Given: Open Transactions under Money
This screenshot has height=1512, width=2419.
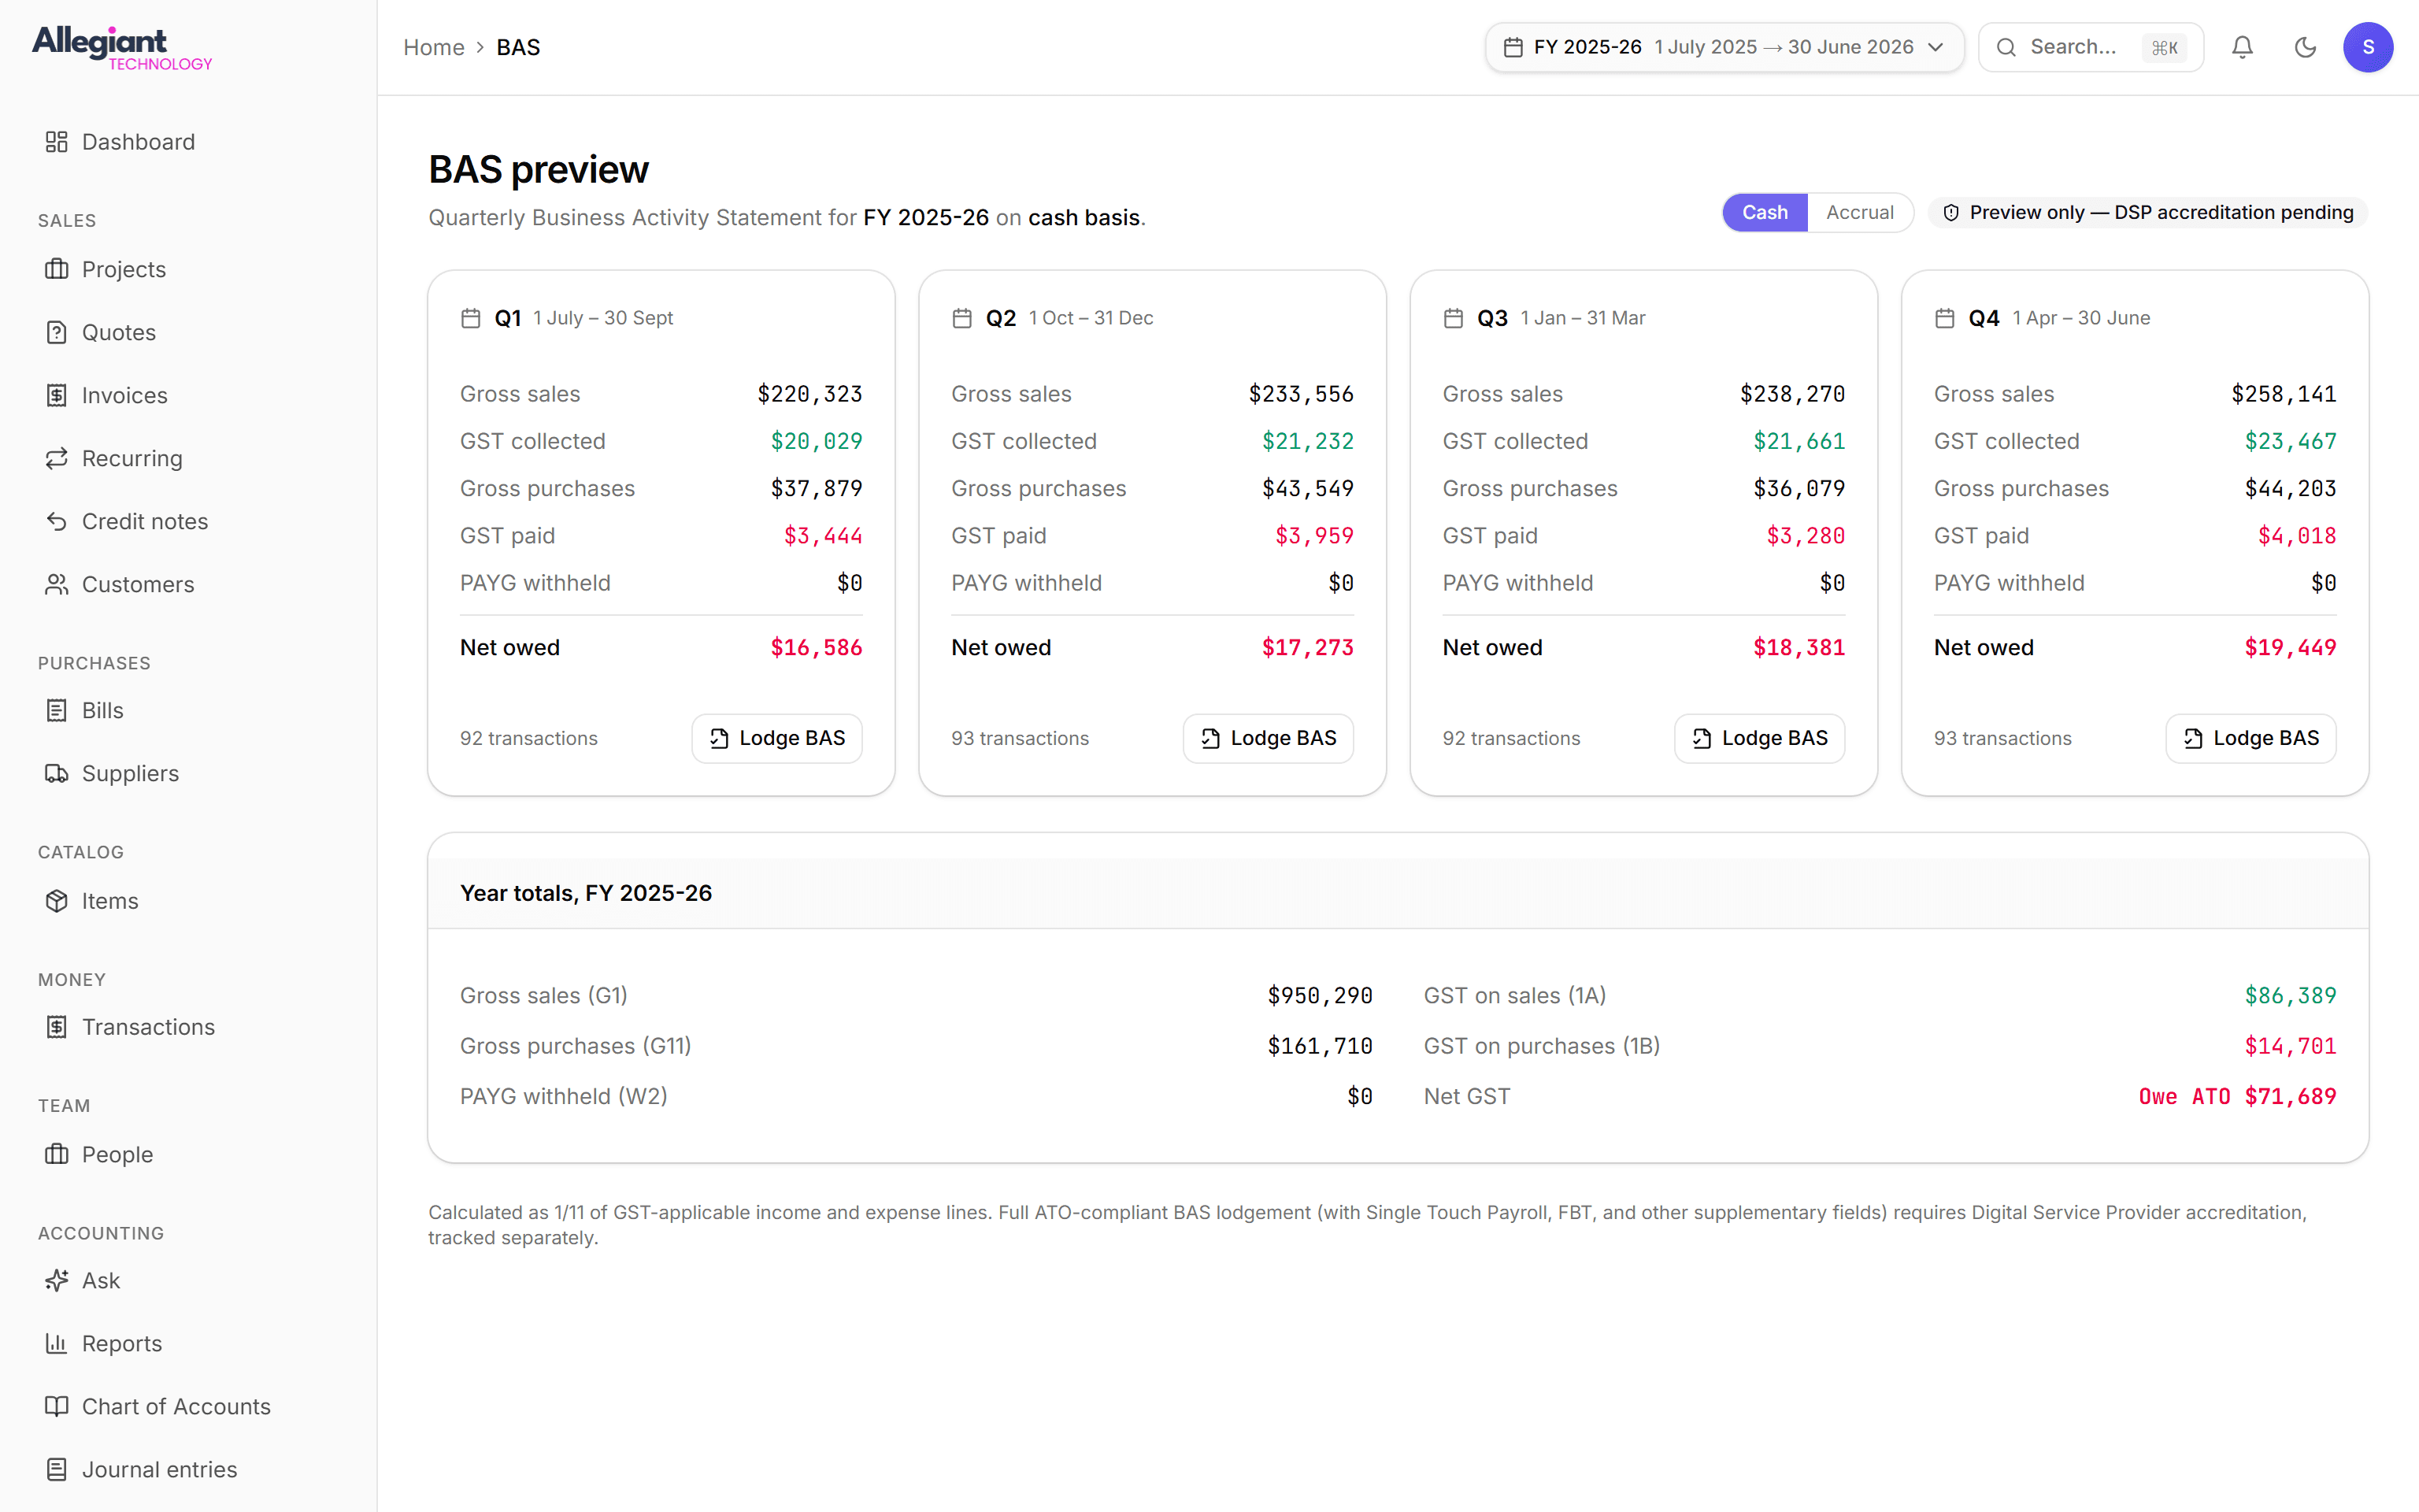Looking at the screenshot, I should click(x=189, y=1027).
